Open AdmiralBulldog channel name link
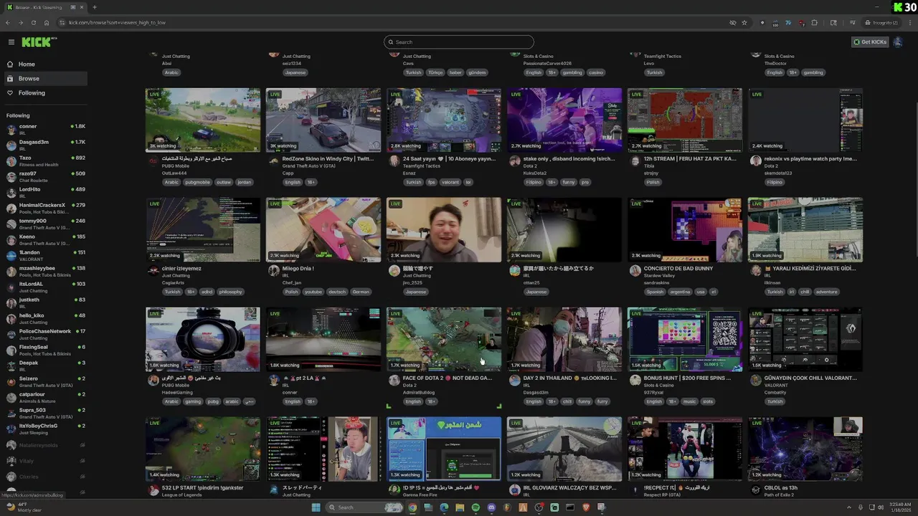The height and width of the screenshot is (516, 918). (419, 393)
